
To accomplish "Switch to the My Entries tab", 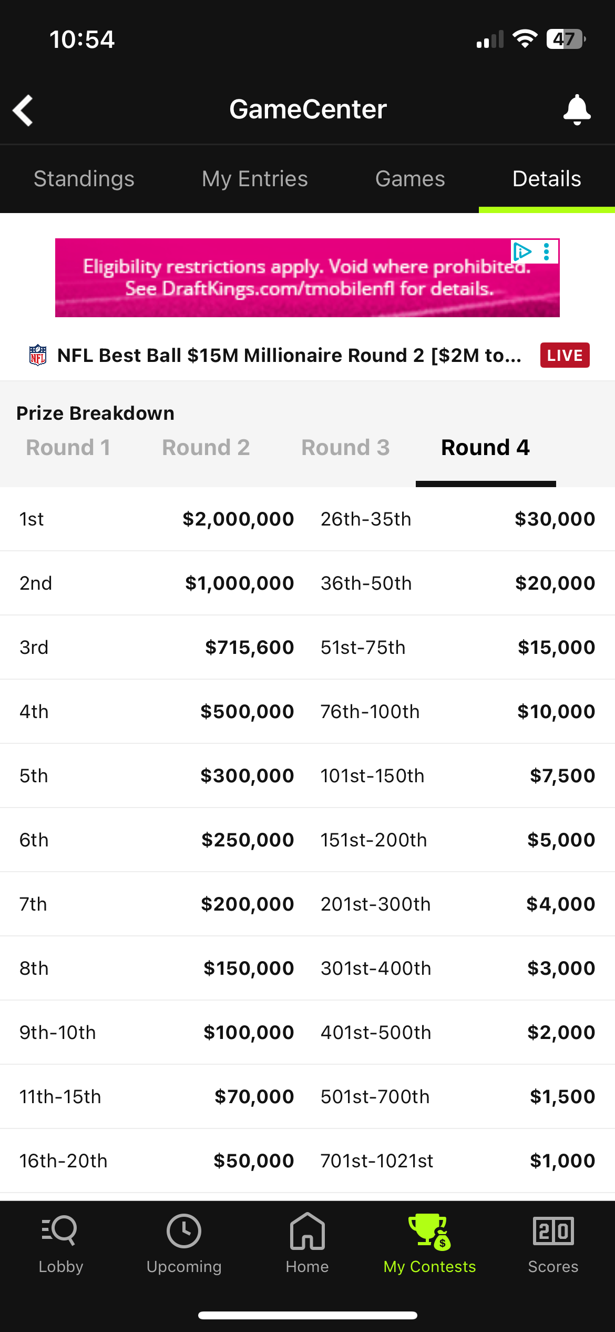I will pos(255,179).
